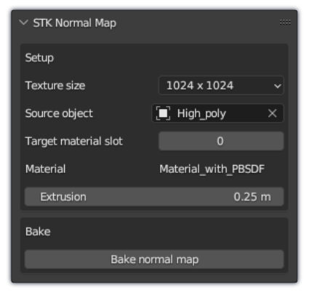This screenshot has height=295, width=309.
Task: Click the panel drag grip dots
Action: coord(285,23)
